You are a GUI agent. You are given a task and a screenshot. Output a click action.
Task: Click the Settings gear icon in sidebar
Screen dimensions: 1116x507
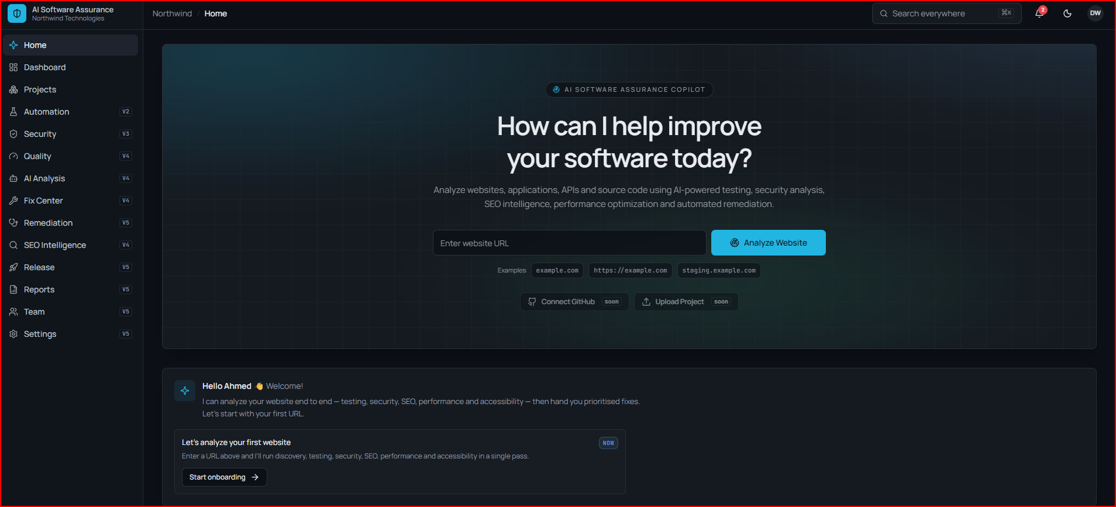point(13,334)
